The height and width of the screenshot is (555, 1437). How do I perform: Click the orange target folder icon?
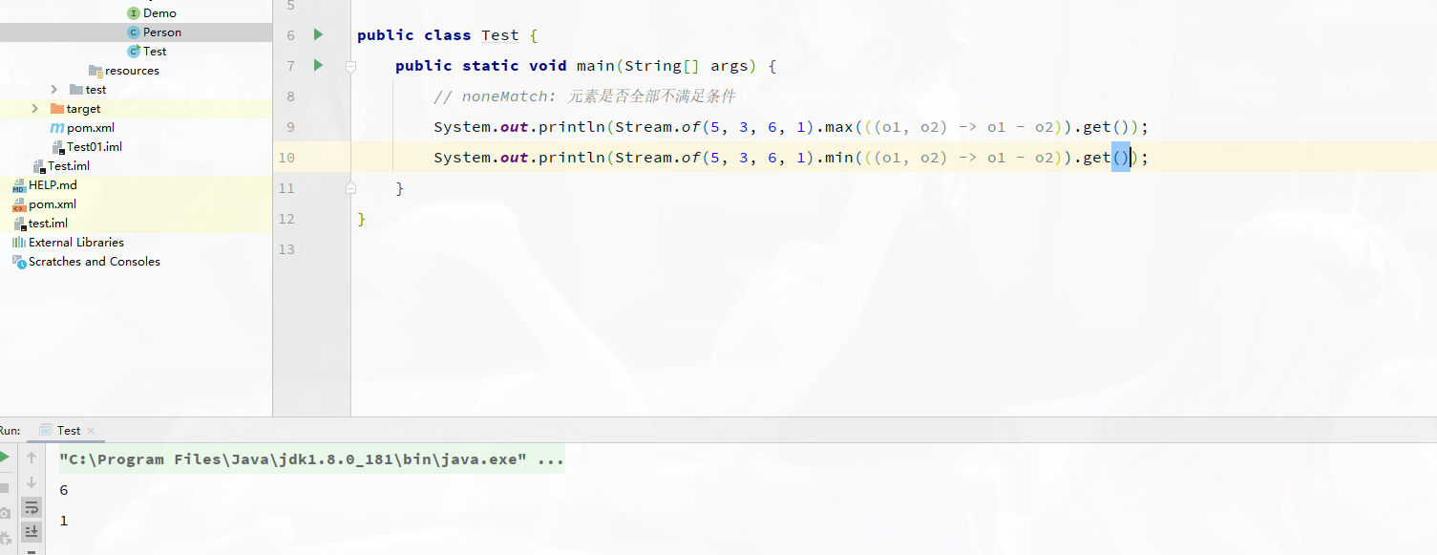(x=56, y=109)
